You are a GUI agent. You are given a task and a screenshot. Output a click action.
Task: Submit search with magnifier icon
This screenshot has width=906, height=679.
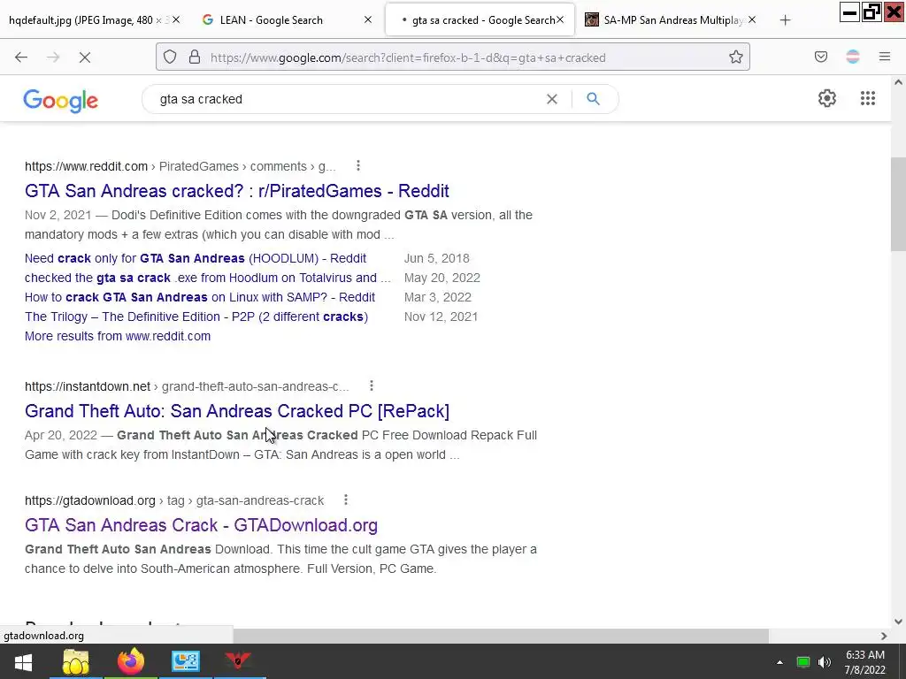coord(593,99)
